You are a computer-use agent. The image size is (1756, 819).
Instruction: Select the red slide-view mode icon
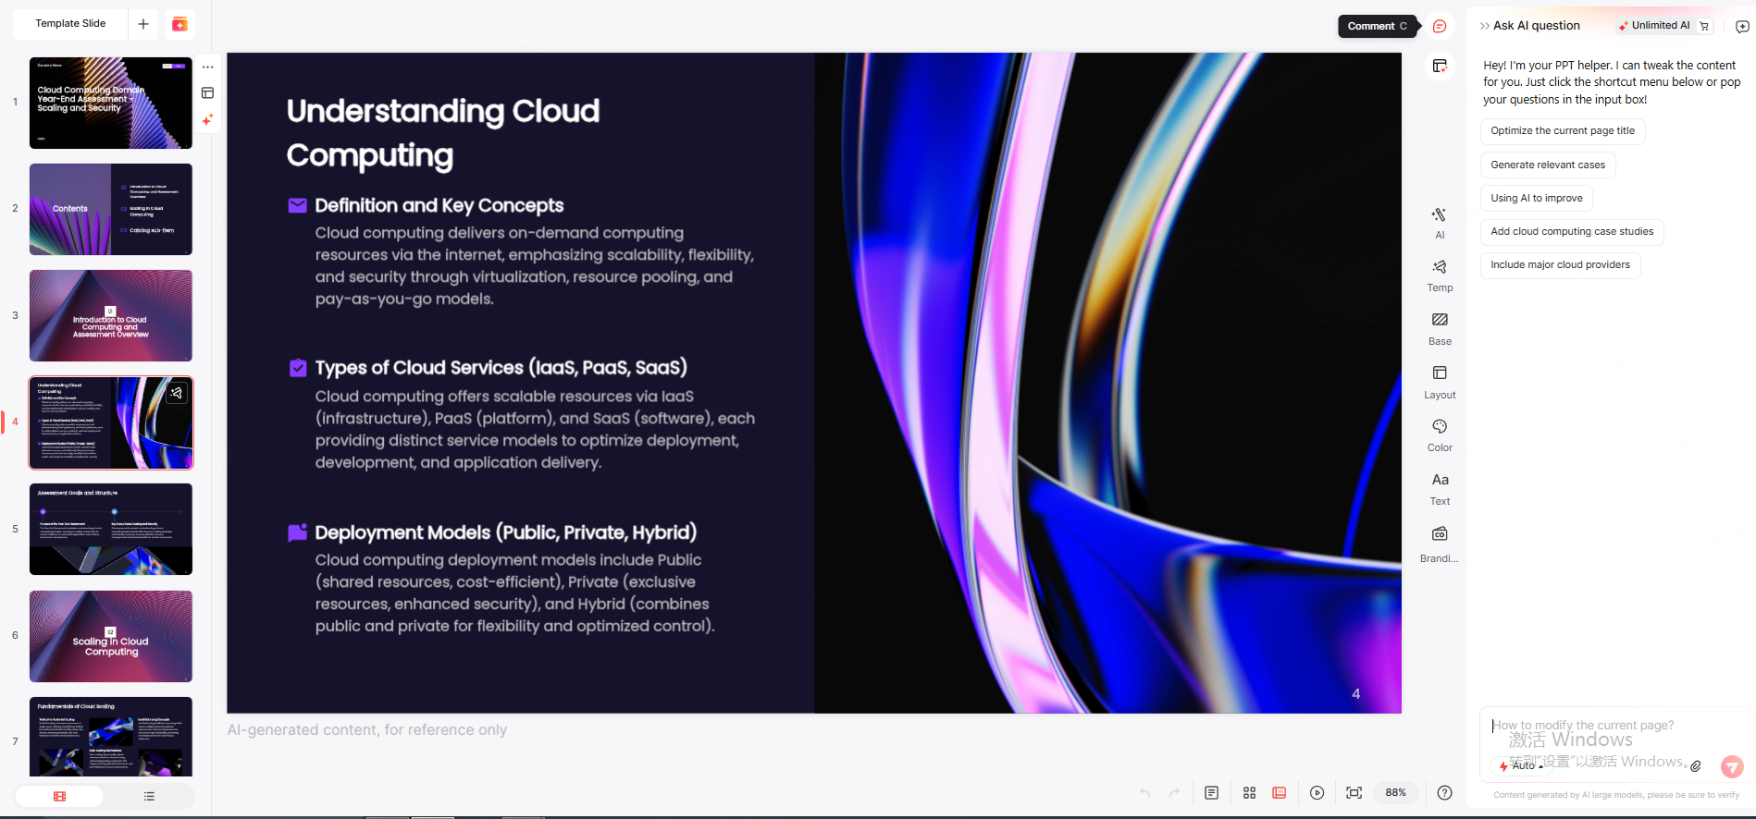point(1280,793)
